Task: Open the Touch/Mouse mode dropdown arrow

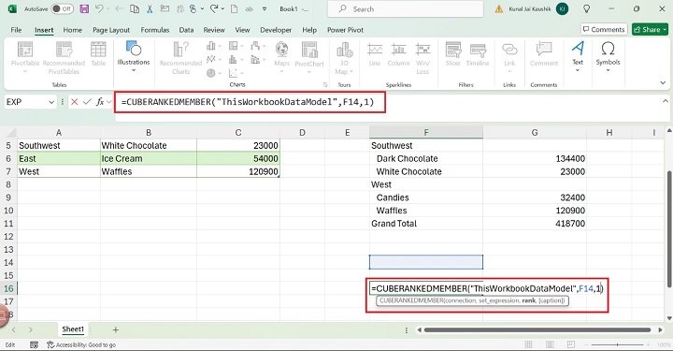Action: (202, 9)
